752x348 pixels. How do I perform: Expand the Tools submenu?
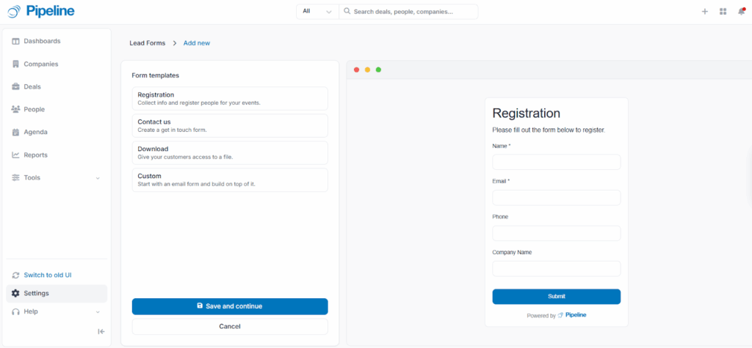(x=98, y=178)
